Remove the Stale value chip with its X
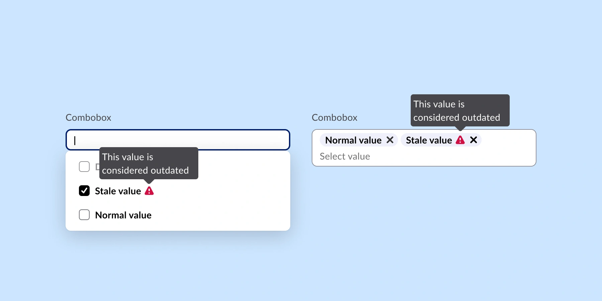 pyautogui.click(x=474, y=140)
